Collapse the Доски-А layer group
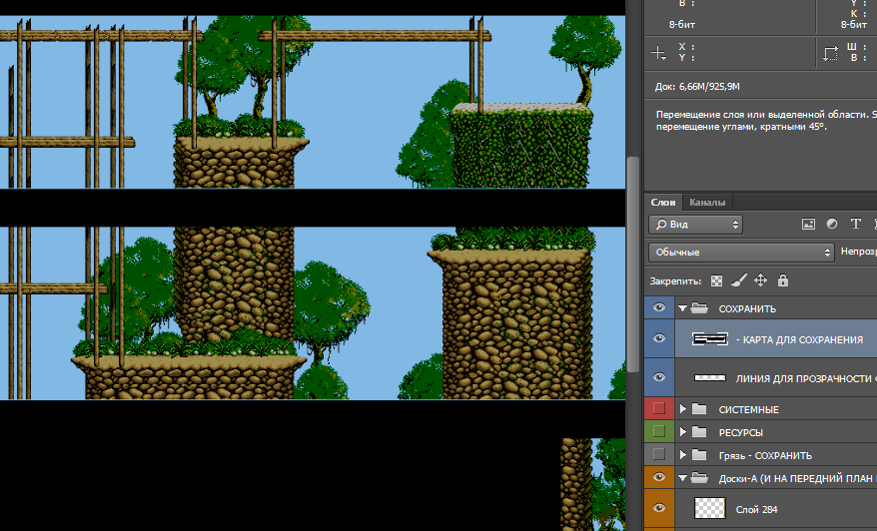The image size is (877, 531). [683, 479]
